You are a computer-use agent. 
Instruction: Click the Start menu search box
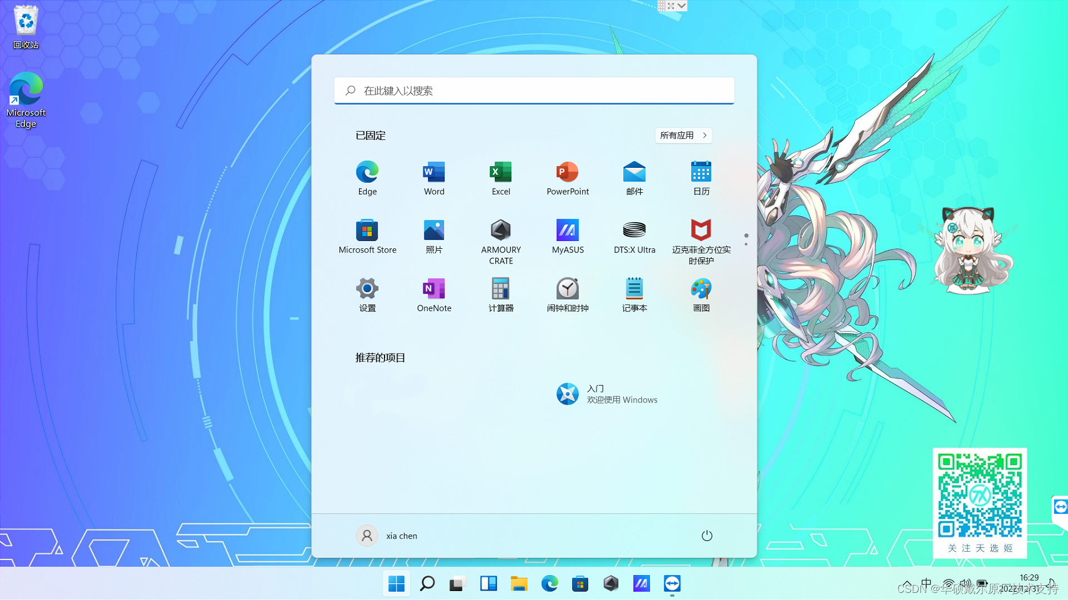[534, 90]
